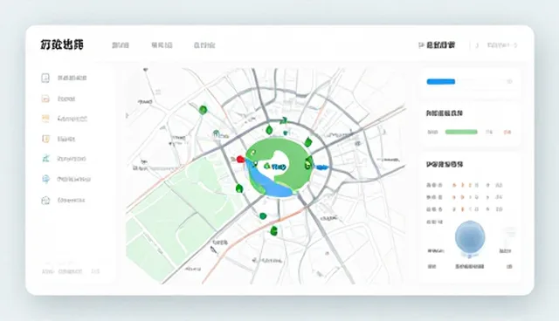559x321 pixels.
Task: Click the icon before the bold header text
Action: [421, 45]
